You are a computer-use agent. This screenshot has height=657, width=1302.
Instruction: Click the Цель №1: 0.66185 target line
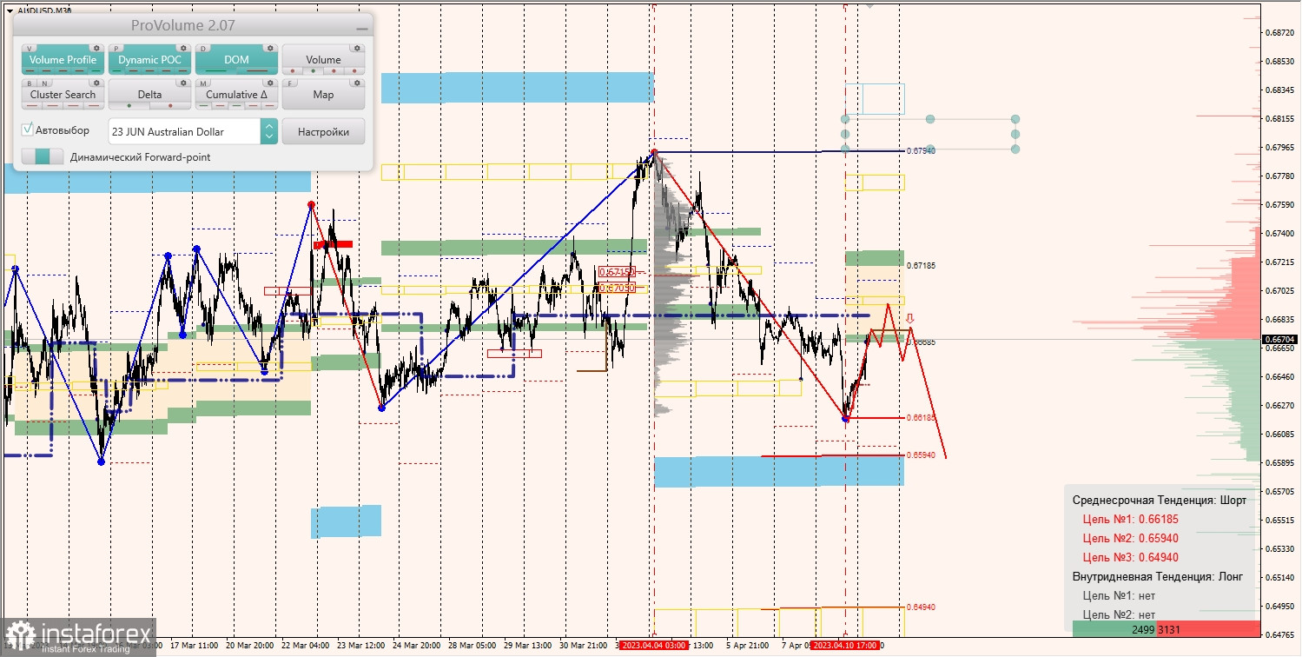[x=1130, y=519]
